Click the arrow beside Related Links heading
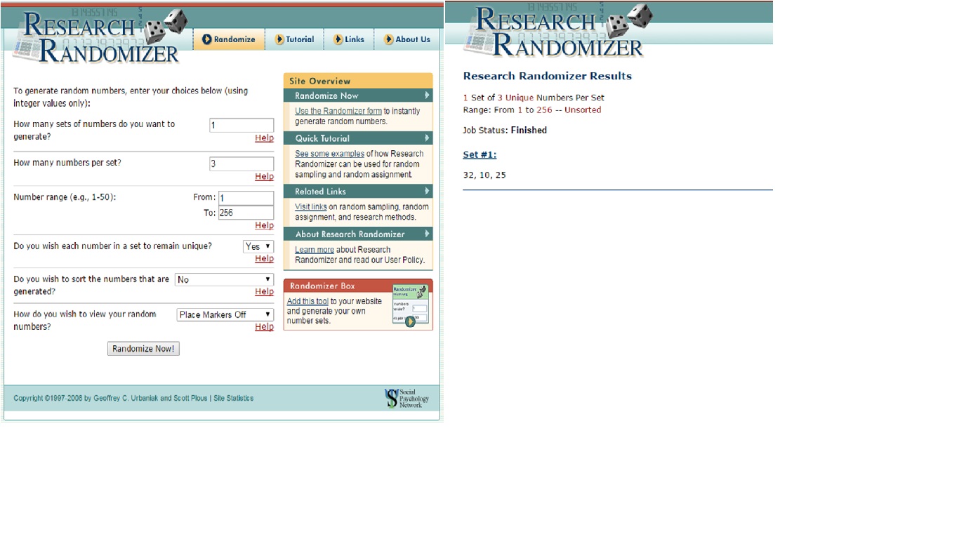 point(426,191)
